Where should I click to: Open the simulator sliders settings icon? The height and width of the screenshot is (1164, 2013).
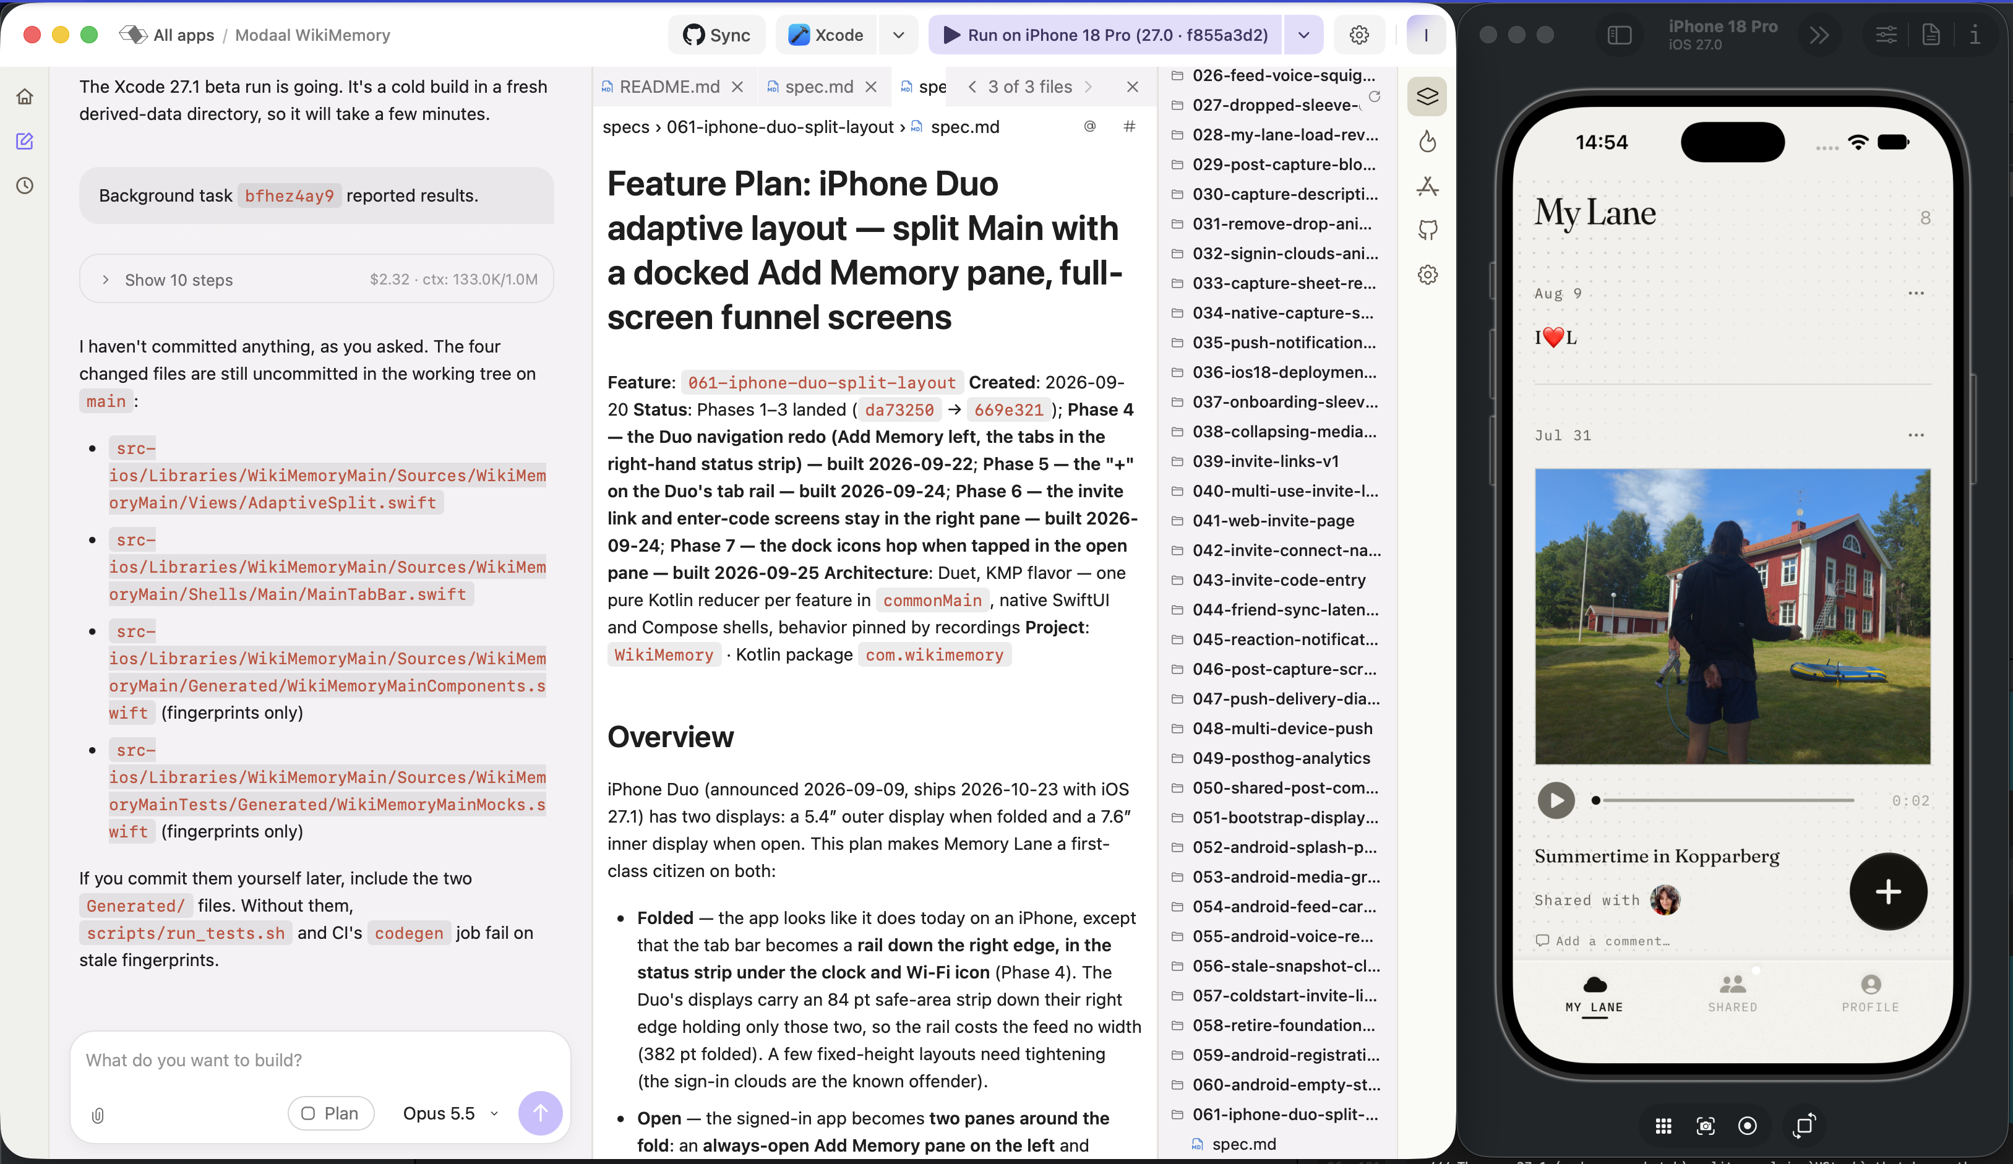(1886, 35)
